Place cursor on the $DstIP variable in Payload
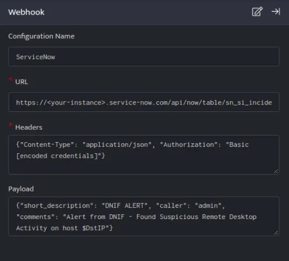289x261 pixels. (94, 228)
